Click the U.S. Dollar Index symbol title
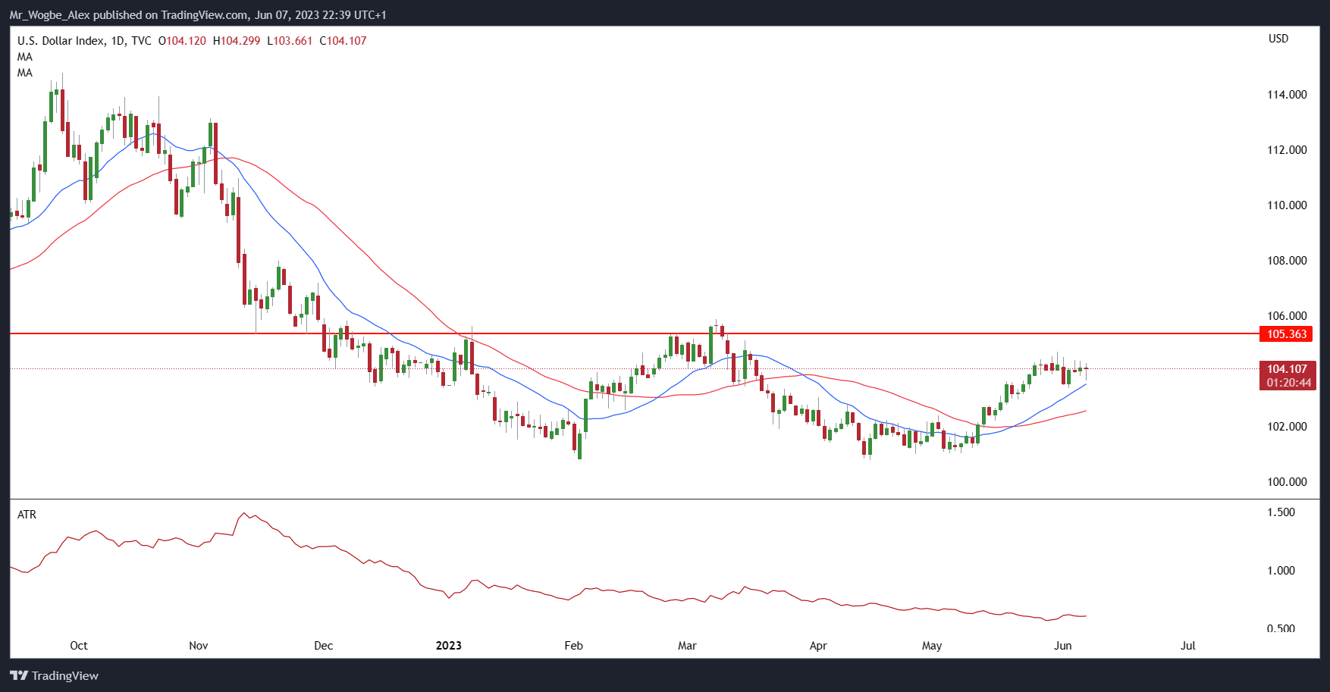This screenshot has width=1330, height=692. (x=61, y=41)
